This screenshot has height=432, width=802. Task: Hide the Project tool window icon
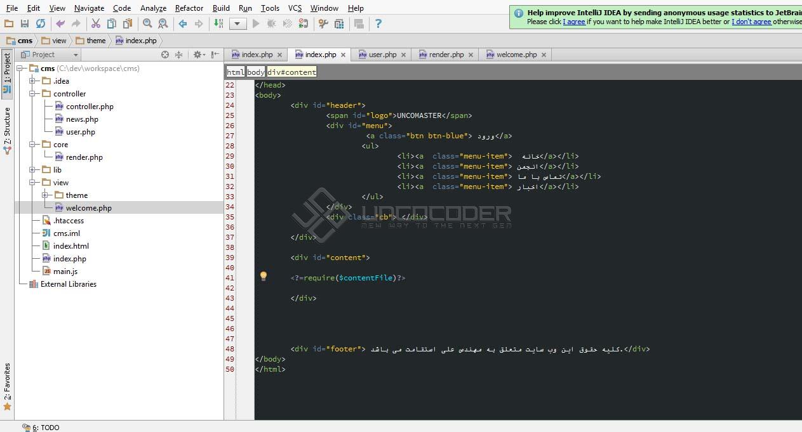coord(215,55)
